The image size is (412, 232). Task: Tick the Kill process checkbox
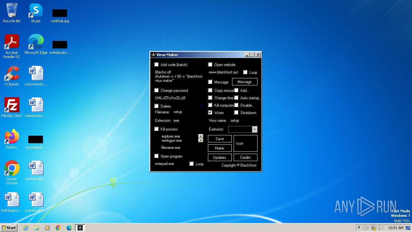point(156,129)
